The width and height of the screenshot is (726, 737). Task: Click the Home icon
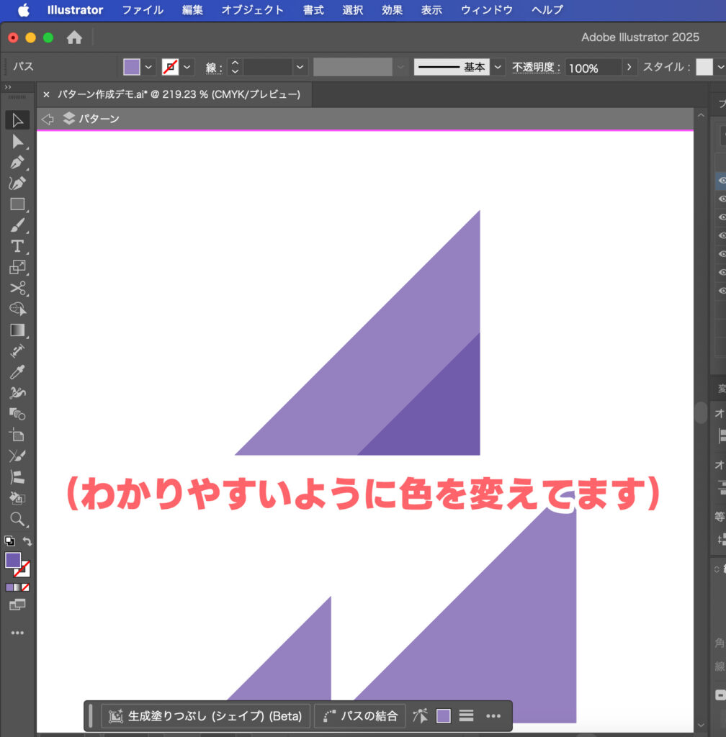tap(74, 37)
